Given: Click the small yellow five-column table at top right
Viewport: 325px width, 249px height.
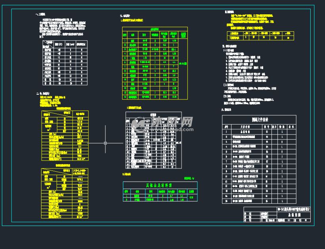Looking at the screenshot, I should (260, 36).
